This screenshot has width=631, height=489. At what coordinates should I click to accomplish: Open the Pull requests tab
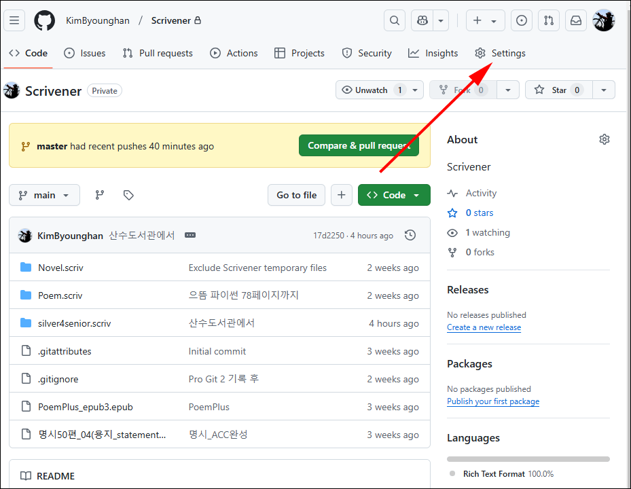[158, 53]
